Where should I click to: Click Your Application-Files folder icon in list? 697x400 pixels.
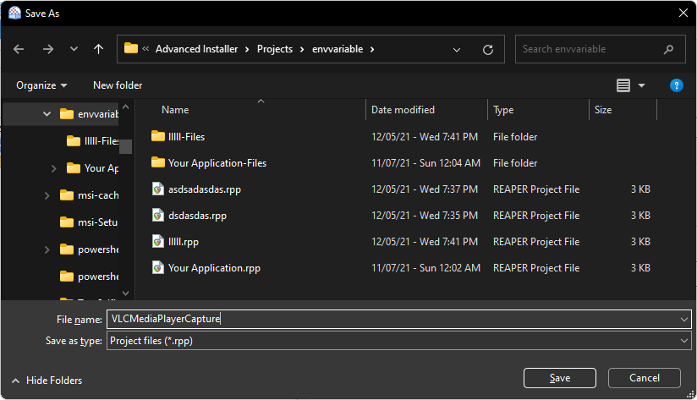pyautogui.click(x=158, y=162)
